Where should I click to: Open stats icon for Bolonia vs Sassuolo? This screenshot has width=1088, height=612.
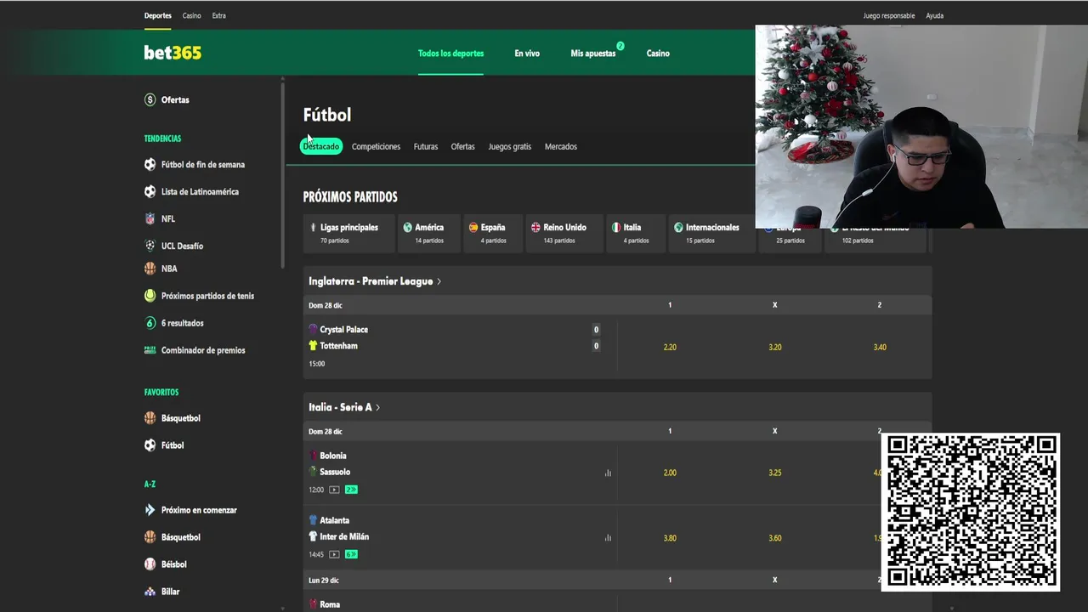pyautogui.click(x=608, y=473)
